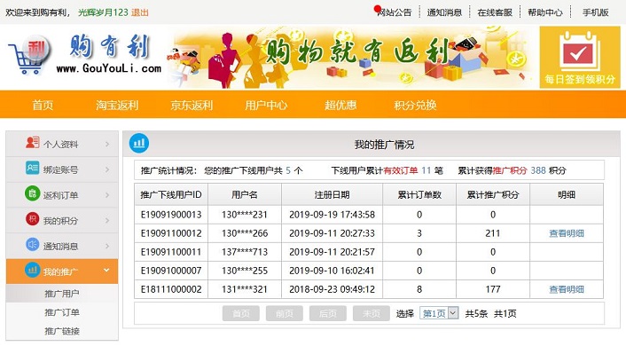This screenshot has height=346, width=626.
Task: Click the 有效订单 red text in statistics
Action: tap(401, 170)
